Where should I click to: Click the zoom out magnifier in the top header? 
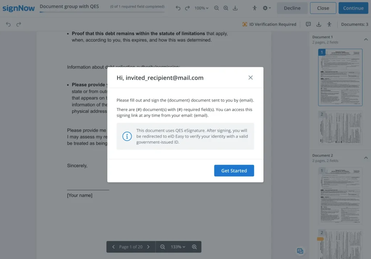[217, 8]
